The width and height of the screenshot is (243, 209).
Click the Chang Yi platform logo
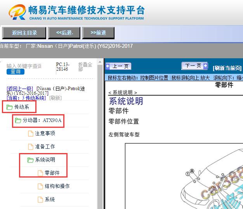click(x=17, y=12)
